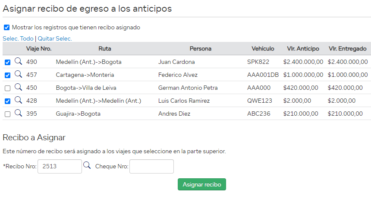Click into the Cheque Nro field

[x=151, y=166]
